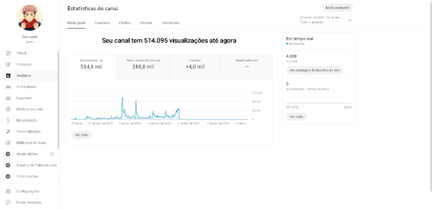This screenshot has width=432, height=210.
Task: Click Ver contagem de inscritos ao vivo
Action: point(315,71)
